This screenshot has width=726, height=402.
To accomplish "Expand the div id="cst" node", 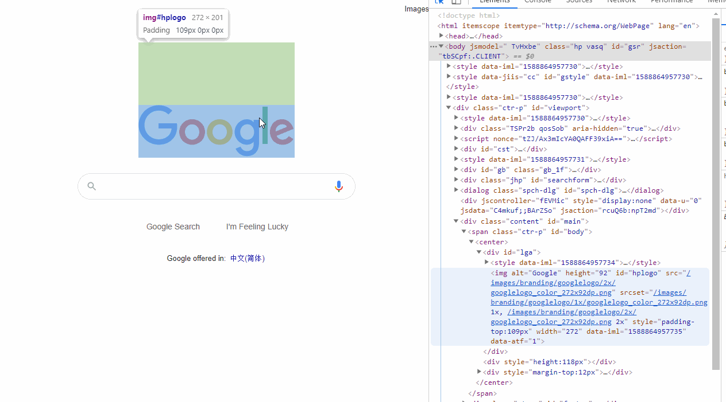I will (456, 149).
